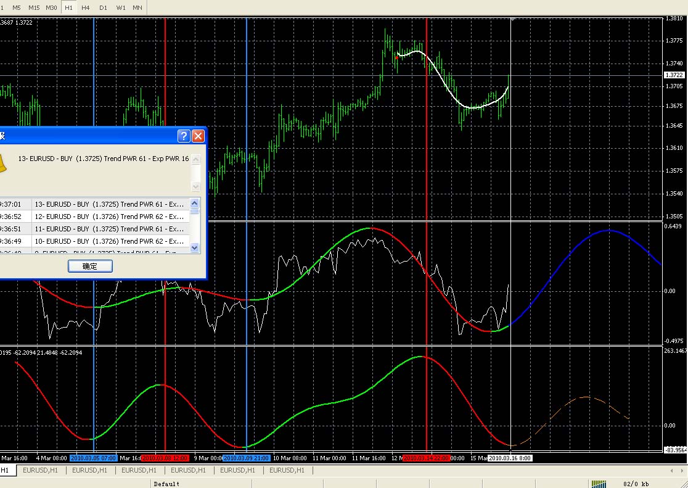688x488 pixels.
Task: Select the W1 weekly timeframe
Action: [121, 7]
